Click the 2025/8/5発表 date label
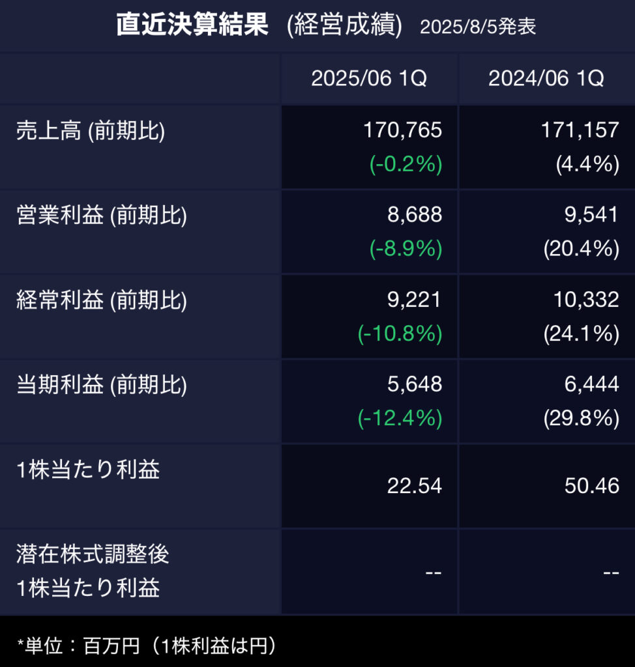Screen dimensions: 635x667 point(478,27)
